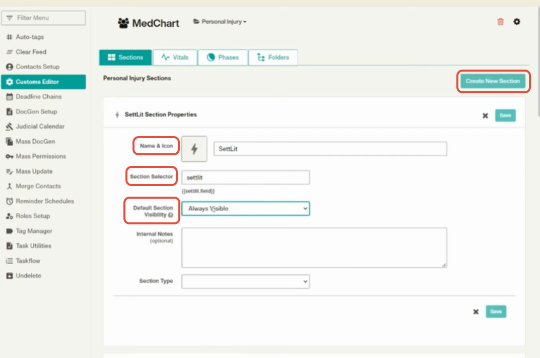Image resolution: width=540 pixels, height=358 pixels.
Task: Click the MedChart people logo icon
Action: tap(123, 23)
